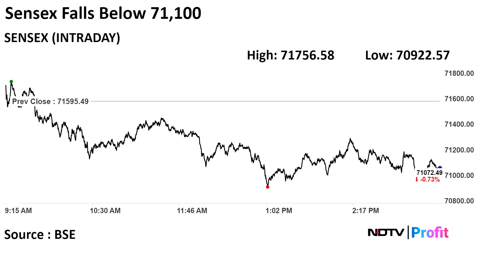Image resolution: width=479 pixels, height=269 pixels.
Task: Click the Low: 70922.57 text
Action: 407,55
